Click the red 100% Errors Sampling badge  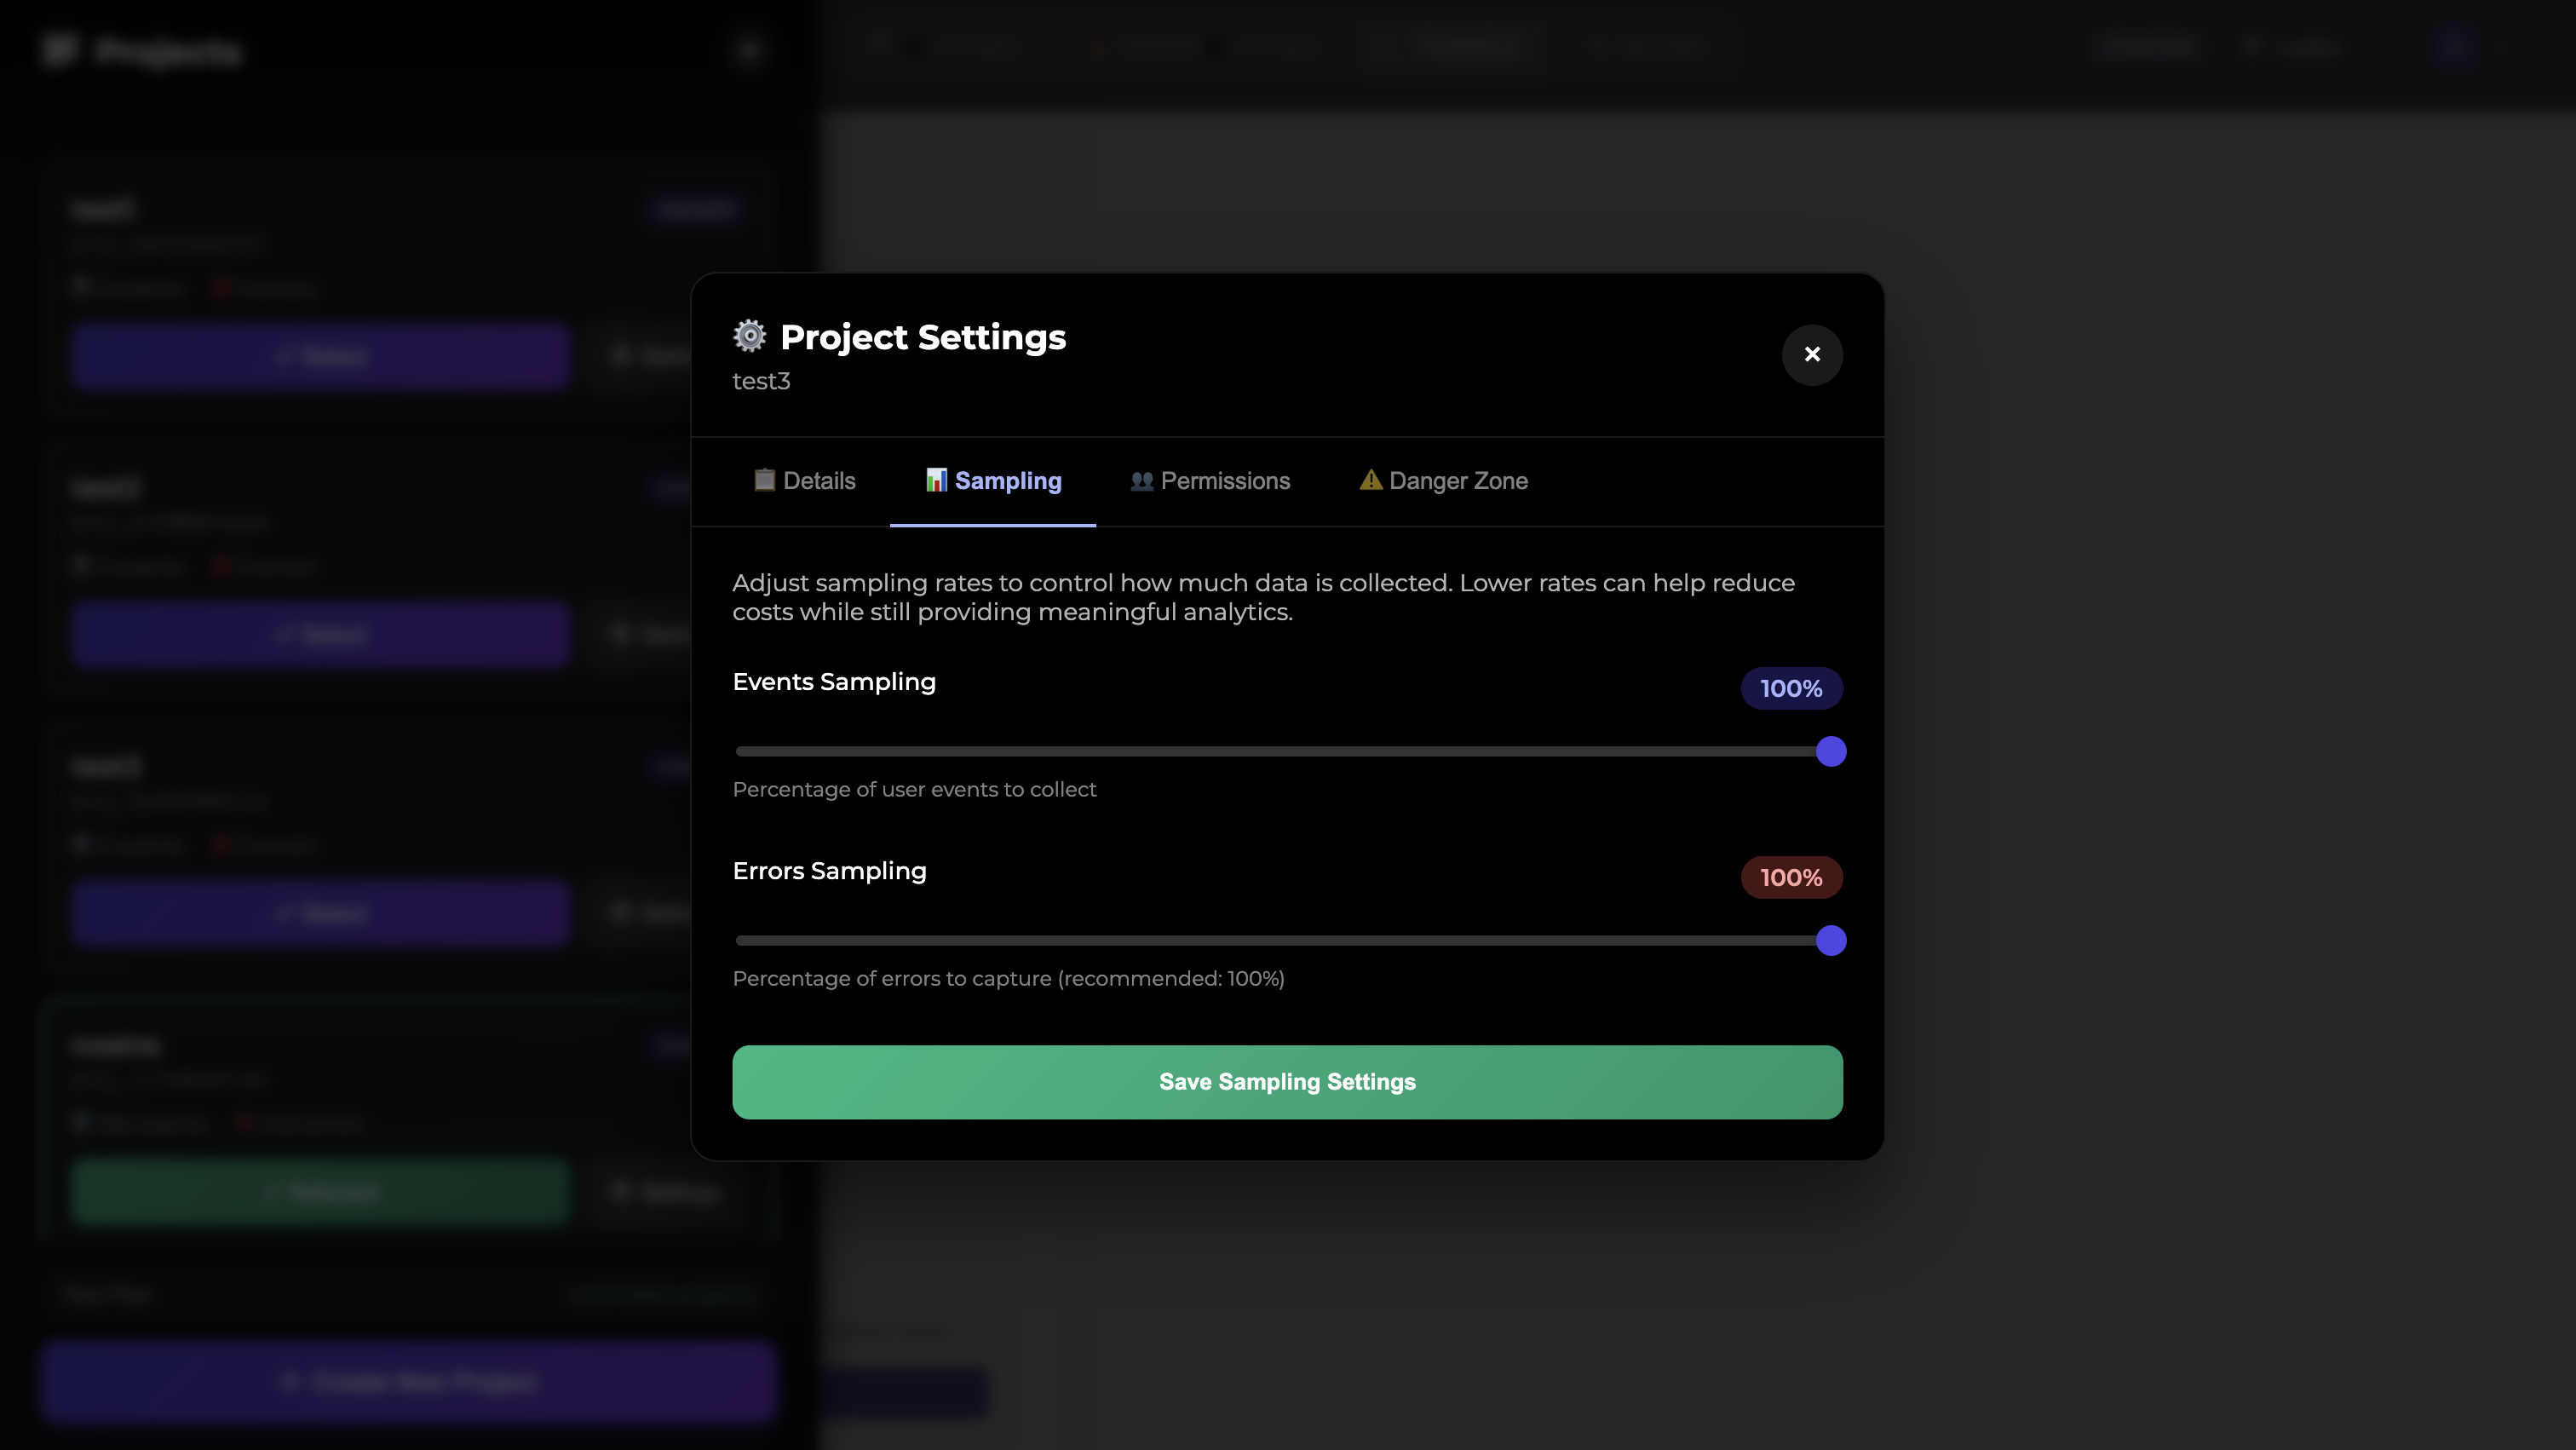pos(1791,877)
